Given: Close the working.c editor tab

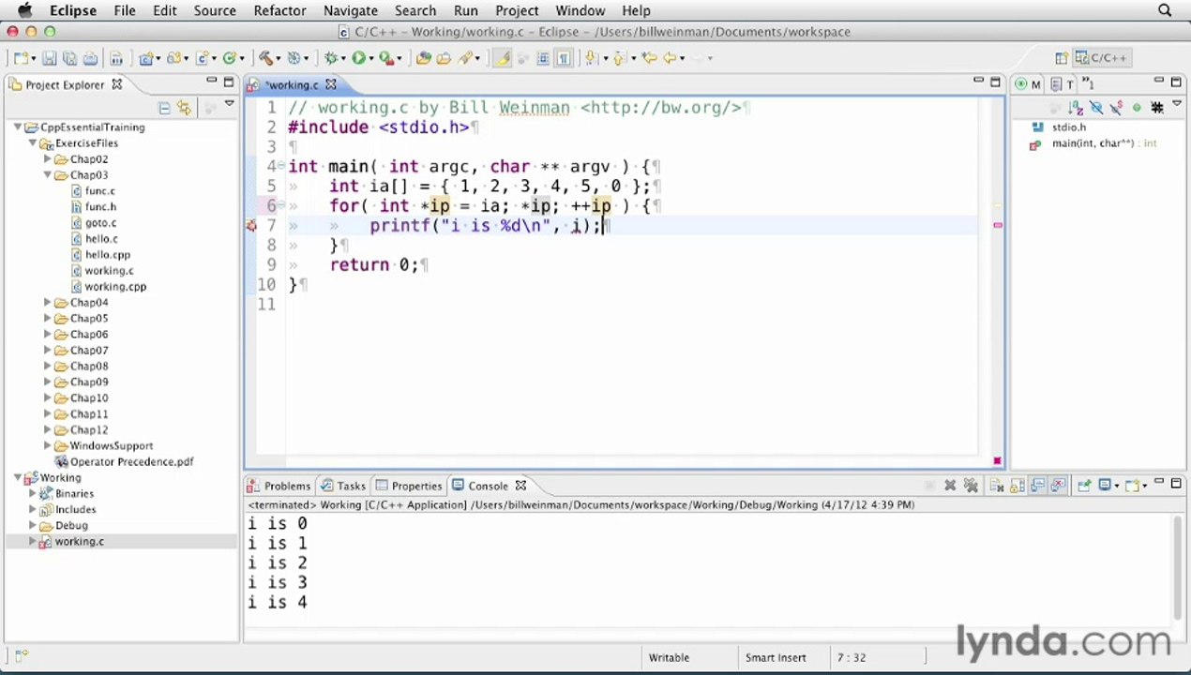Looking at the screenshot, I should (330, 84).
